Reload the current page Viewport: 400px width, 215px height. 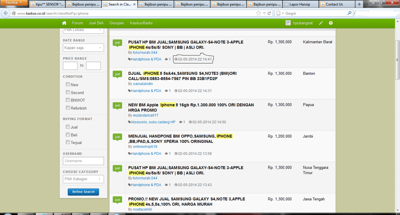(x=269, y=13)
